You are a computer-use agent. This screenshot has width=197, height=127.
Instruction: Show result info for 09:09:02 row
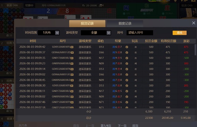point(127,75)
